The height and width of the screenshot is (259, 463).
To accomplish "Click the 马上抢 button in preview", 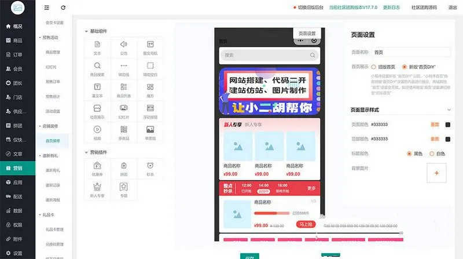I will pyautogui.click(x=306, y=224).
